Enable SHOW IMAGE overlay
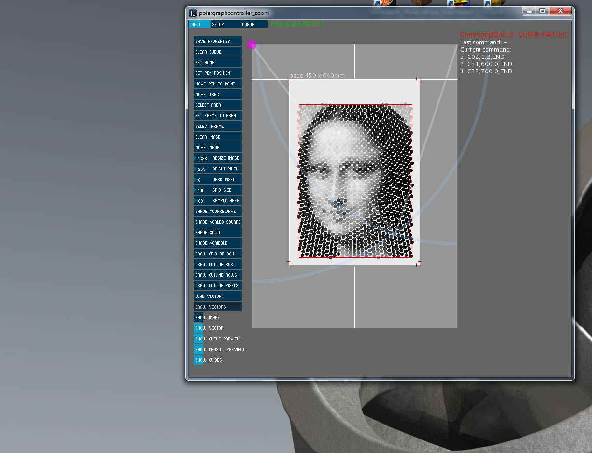The image size is (592, 453). [x=208, y=317]
